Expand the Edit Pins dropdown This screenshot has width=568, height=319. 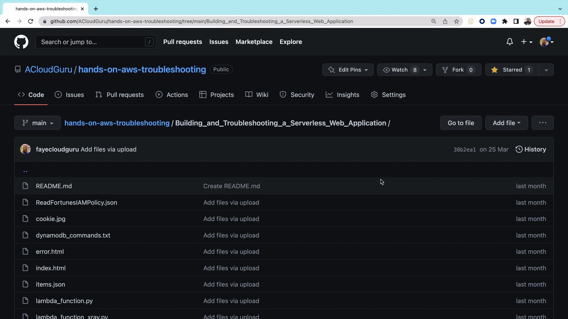point(348,70)
